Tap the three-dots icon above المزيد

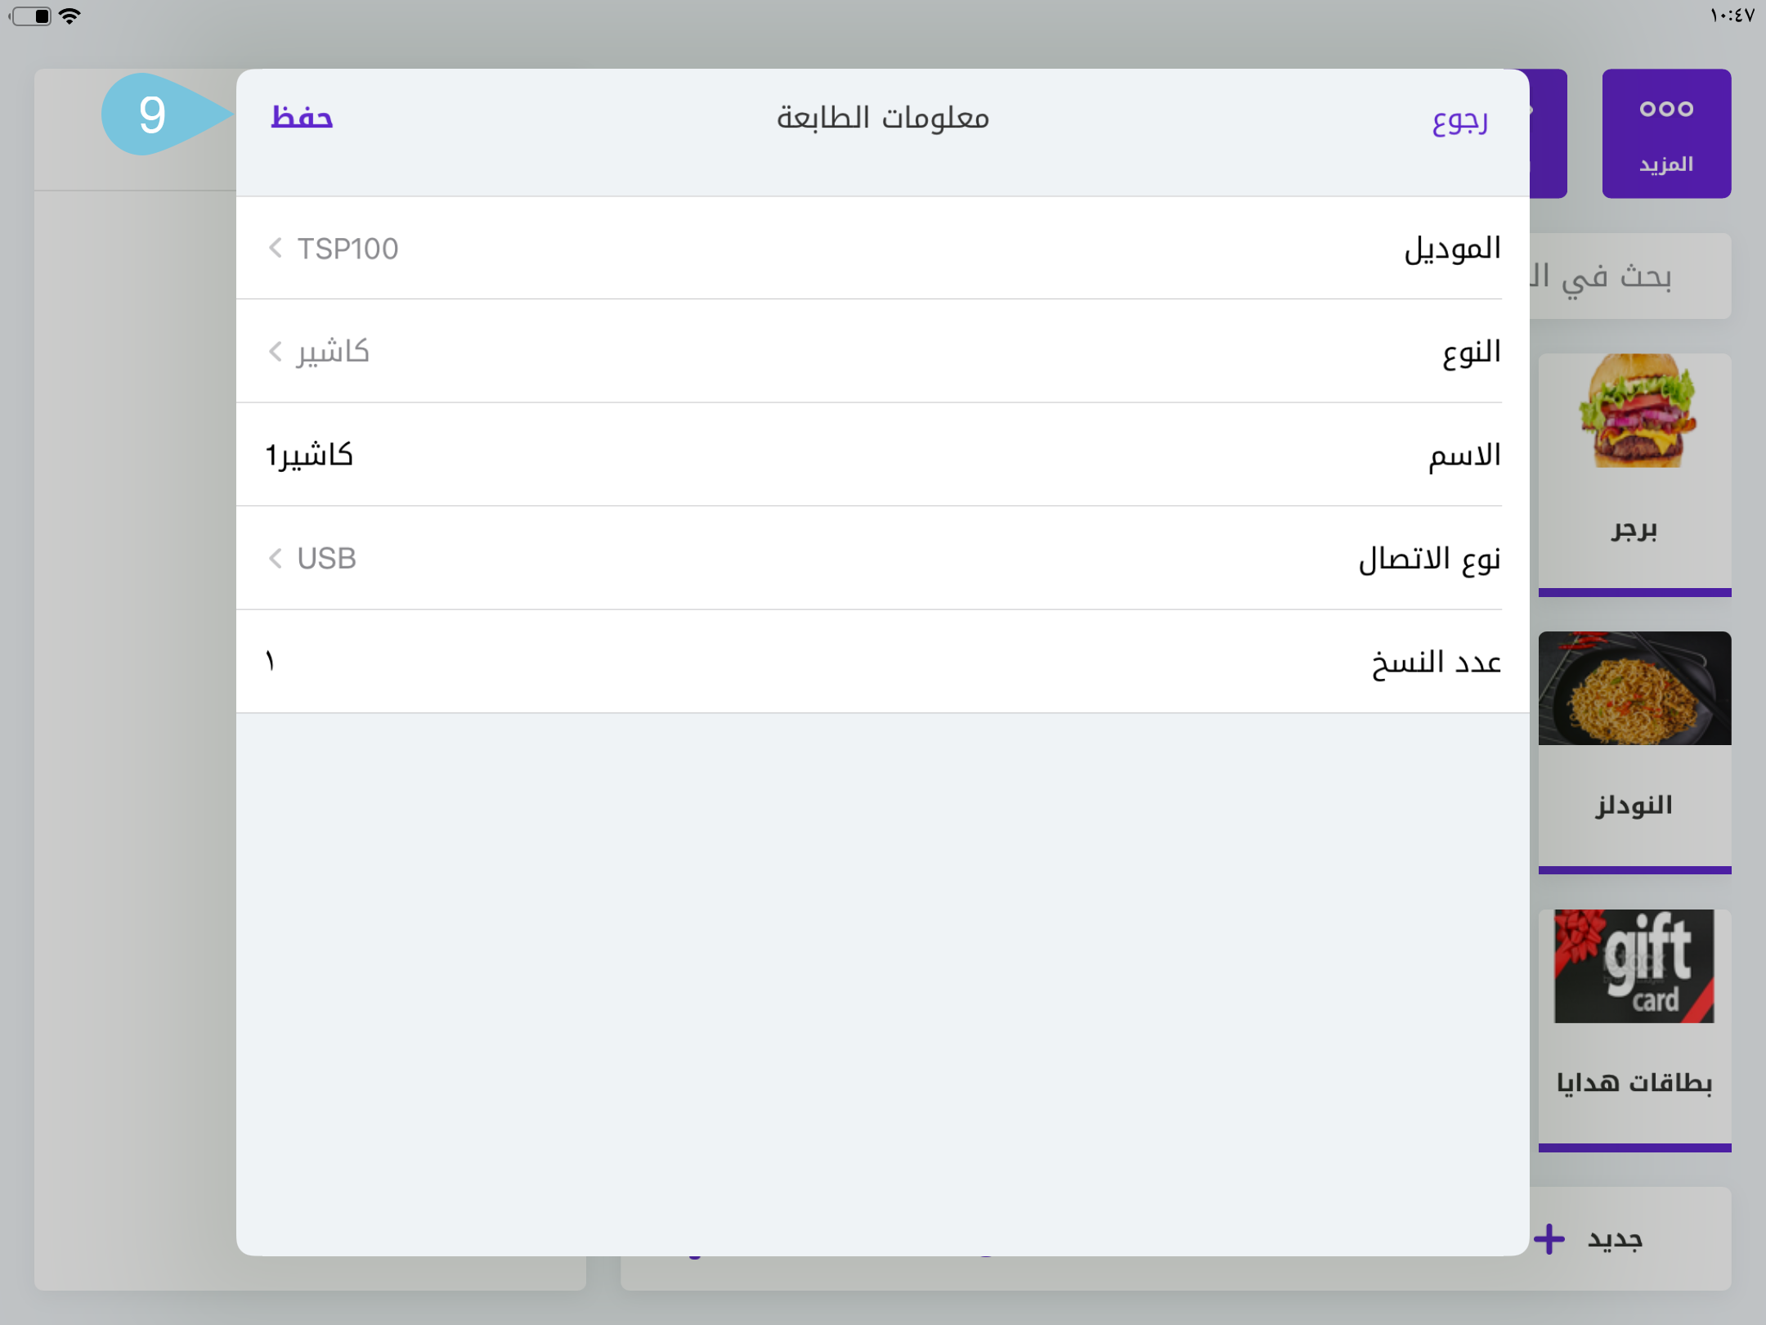point(1665,109)
